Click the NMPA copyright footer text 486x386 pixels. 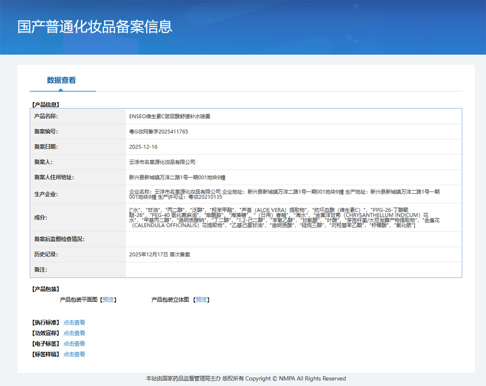[x=246, y=378]
